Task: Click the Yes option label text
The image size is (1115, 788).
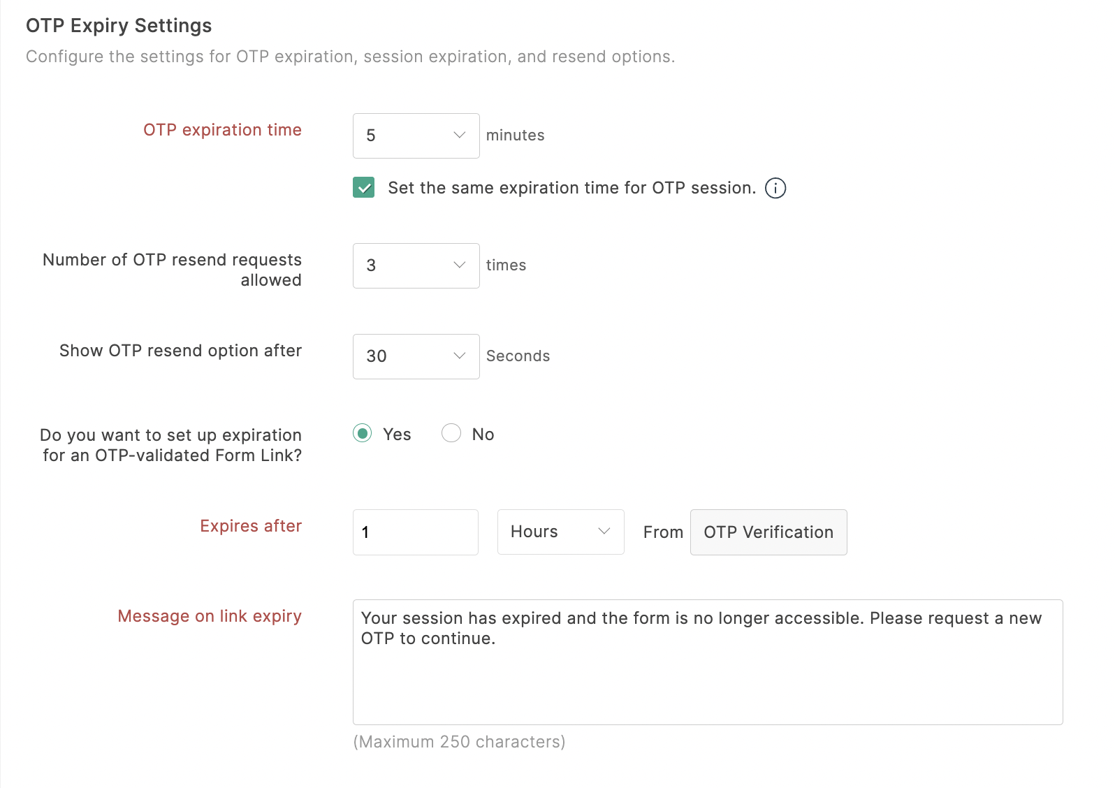Action: 397,435
